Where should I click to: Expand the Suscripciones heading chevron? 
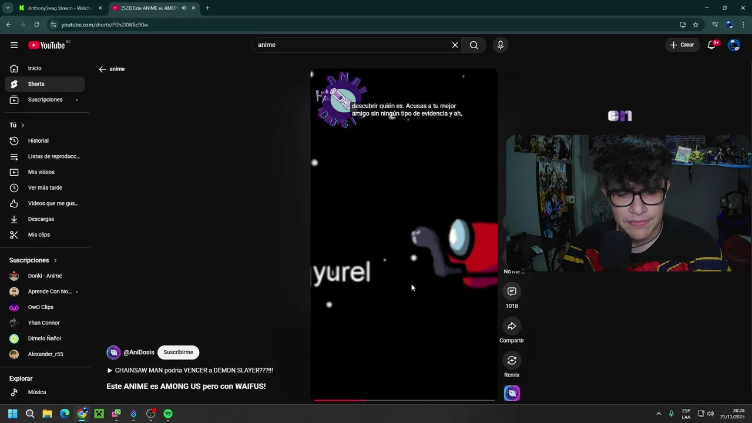(55, 260)
